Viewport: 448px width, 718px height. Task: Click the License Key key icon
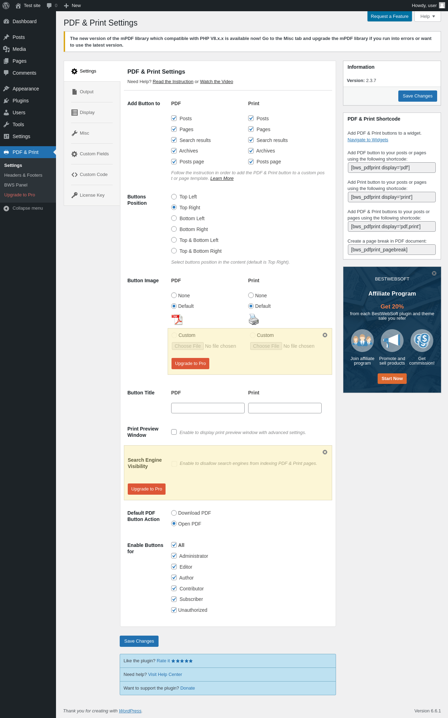(x=74, y=195)
